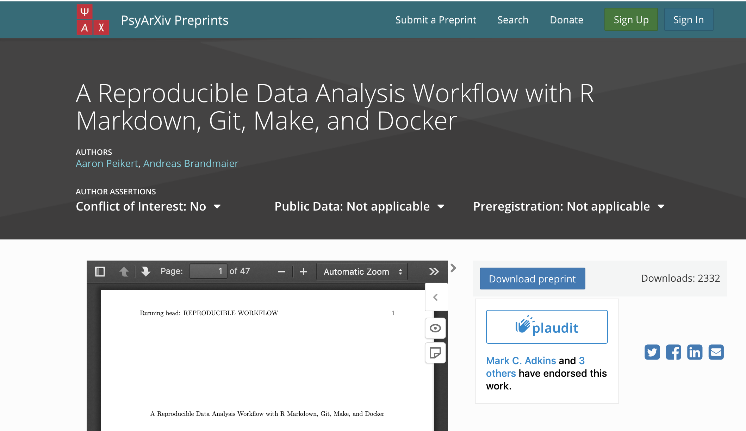Open Search in the top navigation
Image resolution: width=746 pixels, height=431 pixels.
click(513, 20)
